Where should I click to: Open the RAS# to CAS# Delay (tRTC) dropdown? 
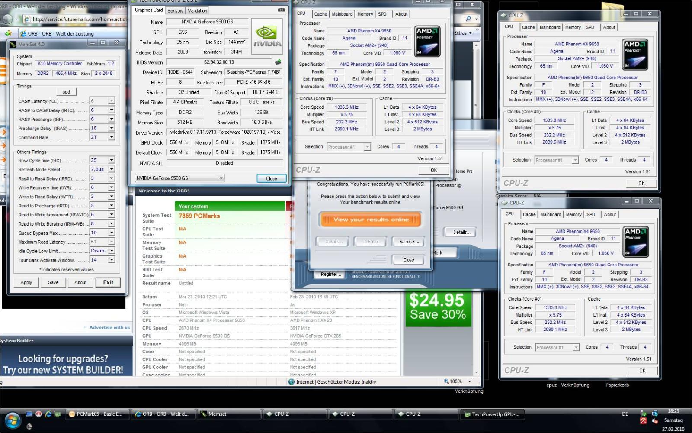coord(111,110)
